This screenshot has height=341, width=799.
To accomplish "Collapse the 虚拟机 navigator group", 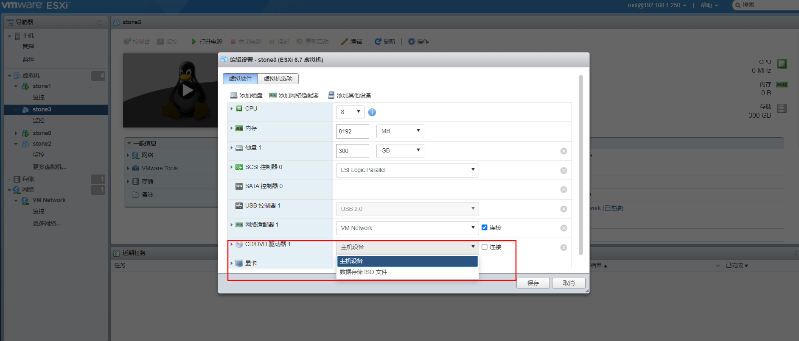I will coord(9,76).
